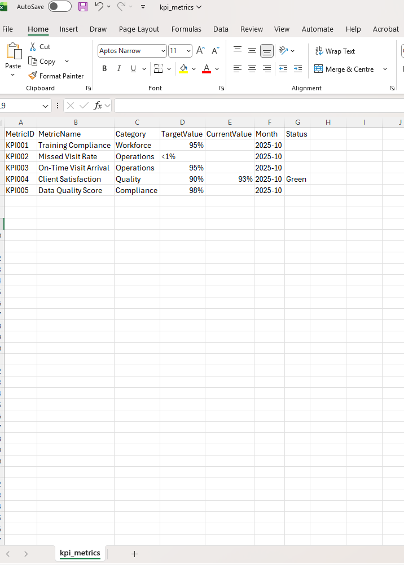Select column D header
Viewport: 404px width, 565px height.
coord(183,122)
